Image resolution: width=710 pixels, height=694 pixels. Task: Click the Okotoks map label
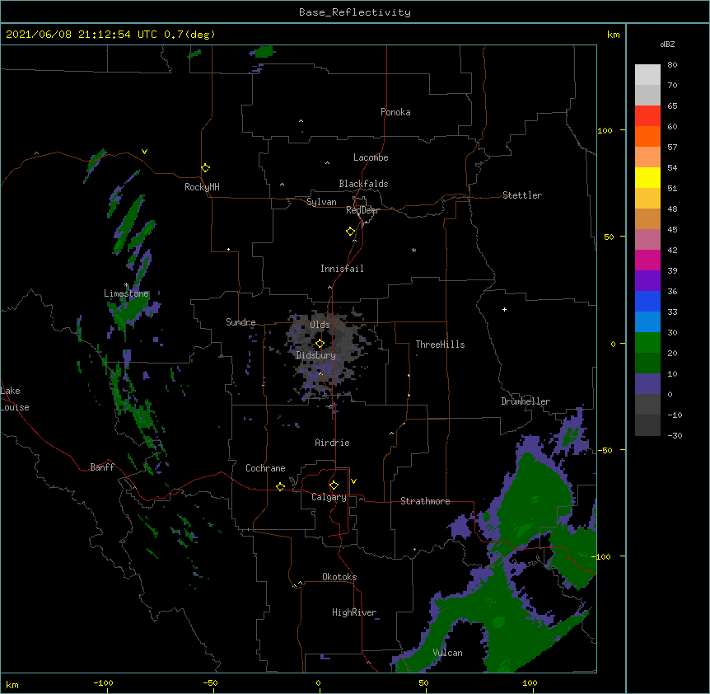click(339, 577)
